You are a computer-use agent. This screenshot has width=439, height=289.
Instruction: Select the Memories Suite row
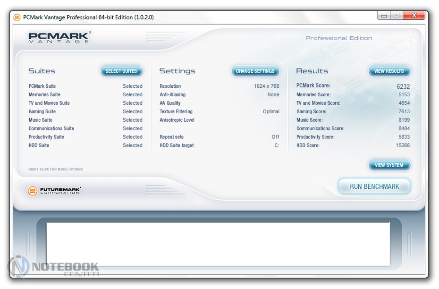click(x=44, y=95)
